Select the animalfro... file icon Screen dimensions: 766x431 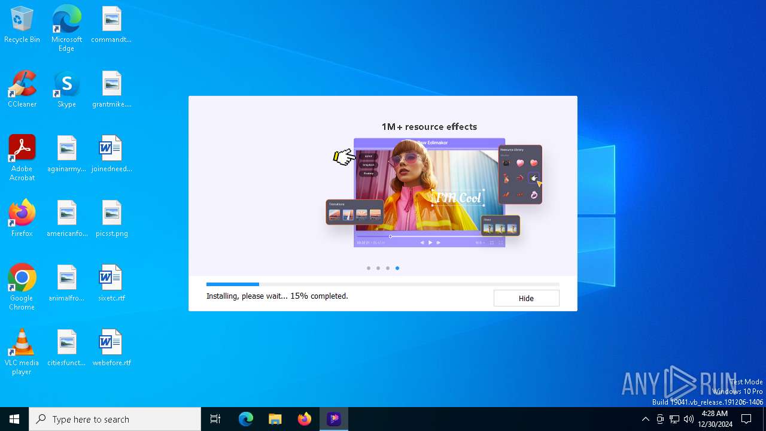(66, 284)
